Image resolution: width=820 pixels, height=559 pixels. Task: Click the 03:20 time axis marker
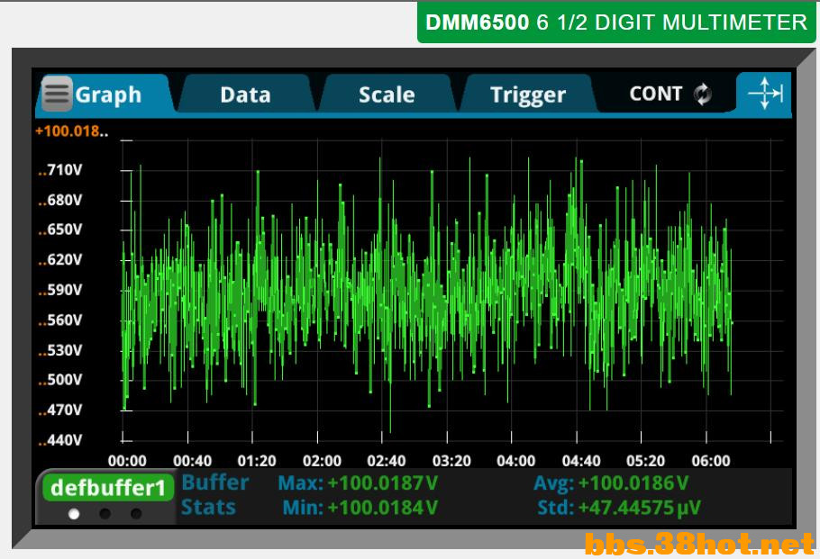451,461
